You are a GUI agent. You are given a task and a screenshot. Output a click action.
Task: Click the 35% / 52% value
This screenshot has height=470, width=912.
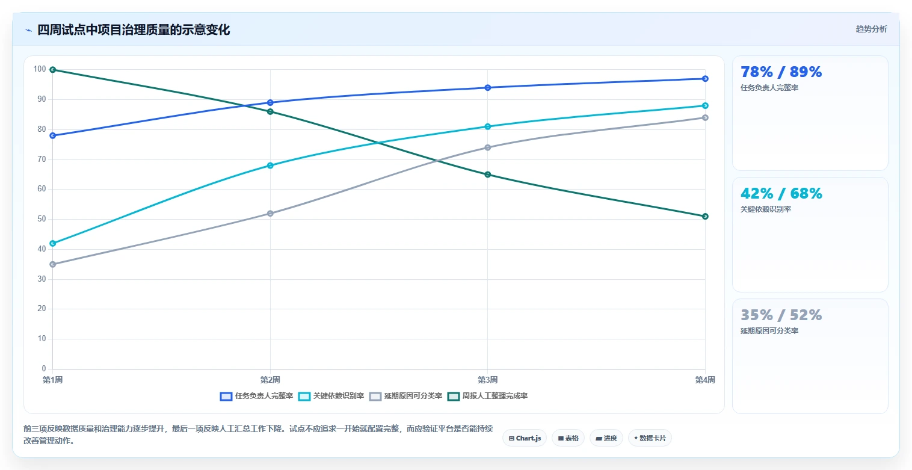pos(781,315)
